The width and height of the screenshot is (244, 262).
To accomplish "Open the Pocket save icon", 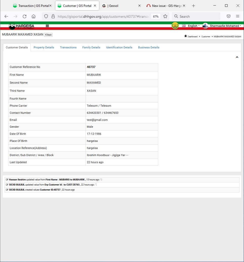I will 229,16.
